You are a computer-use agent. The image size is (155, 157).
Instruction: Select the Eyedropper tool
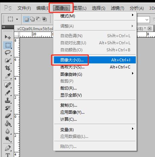click(x=8, y=76)
